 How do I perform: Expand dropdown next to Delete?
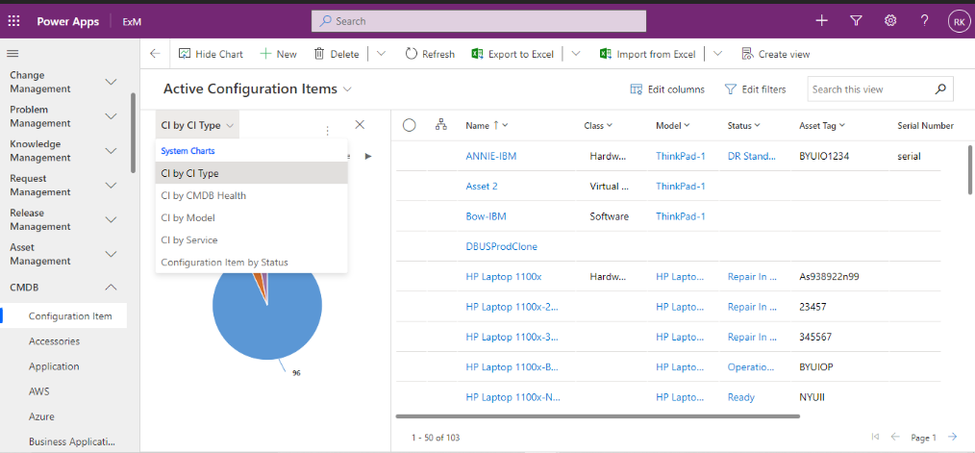pyautogui.click(x=381, y=54)
